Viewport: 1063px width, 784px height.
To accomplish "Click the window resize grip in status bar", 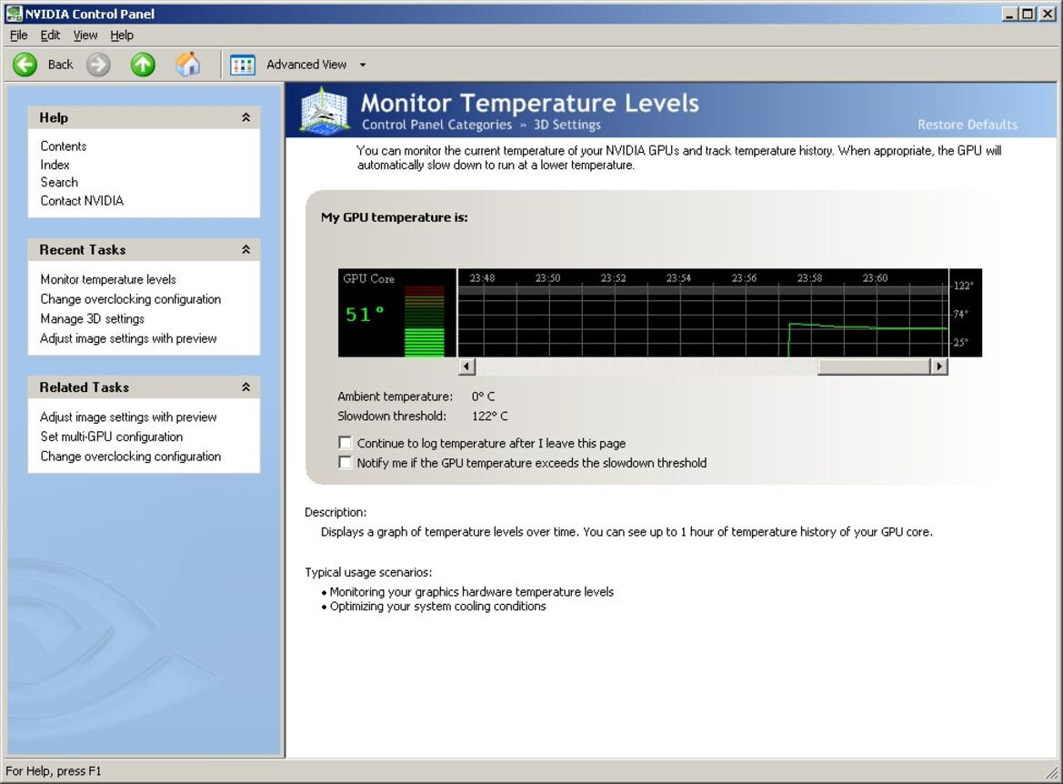I will click(x=1051, y=772).
